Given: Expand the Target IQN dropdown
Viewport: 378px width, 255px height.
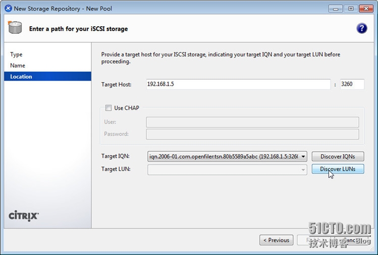Looking at the screenshot, I should click(303, 157).
